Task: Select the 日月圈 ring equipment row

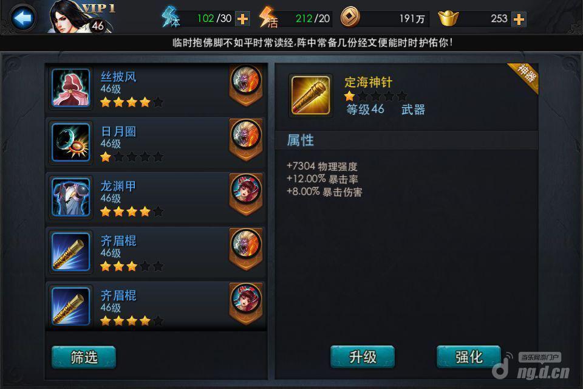Action: click(x=156, y=143)
